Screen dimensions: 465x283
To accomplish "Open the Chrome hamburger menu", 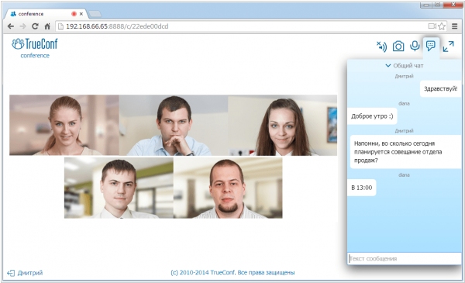I will (x=454, y=26).
